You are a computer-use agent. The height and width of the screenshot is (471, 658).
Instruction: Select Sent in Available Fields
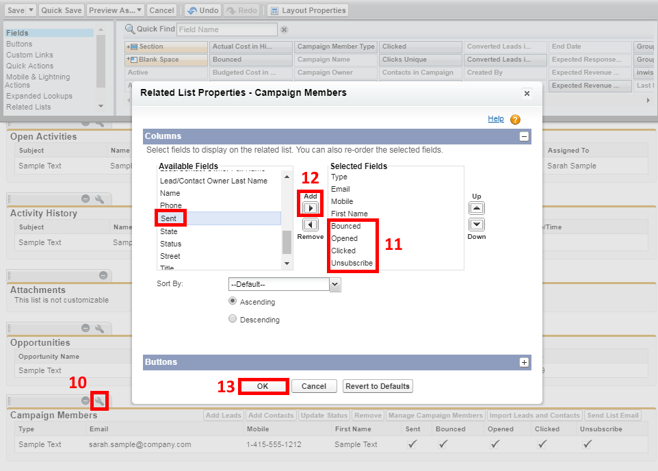(x=219, y=218)
